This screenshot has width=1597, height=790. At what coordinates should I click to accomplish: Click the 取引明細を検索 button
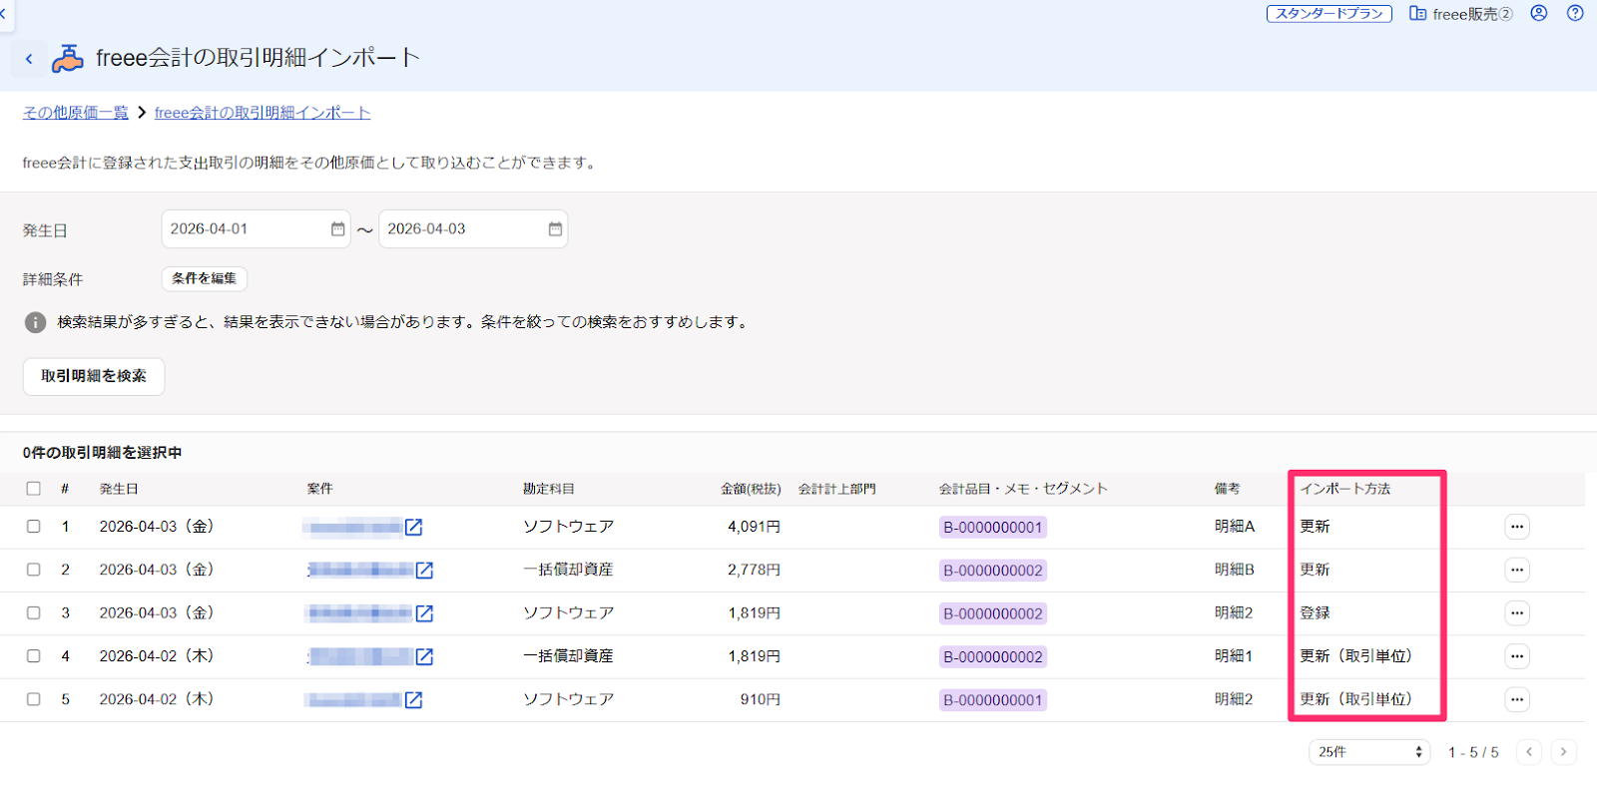pos(94,376)
